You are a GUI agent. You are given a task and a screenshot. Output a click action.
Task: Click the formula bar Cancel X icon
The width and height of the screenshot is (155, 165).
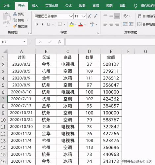pos(40,42)
